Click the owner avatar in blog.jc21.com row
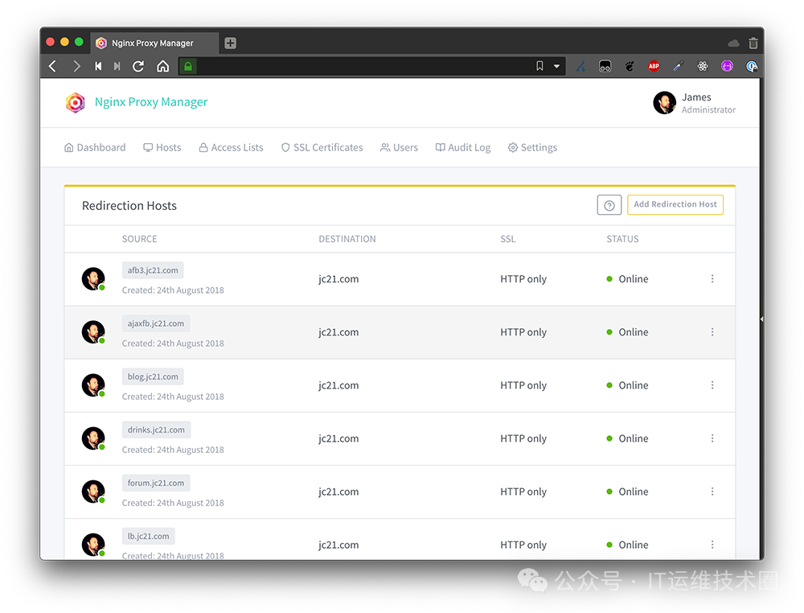The image size is (804, 613). click(x=93, y=385)
